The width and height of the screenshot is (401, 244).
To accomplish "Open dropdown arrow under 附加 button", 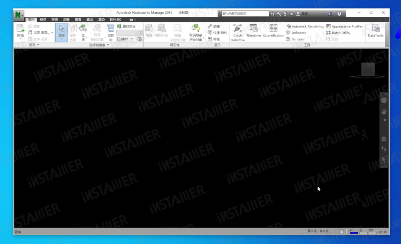I will 20,39.
